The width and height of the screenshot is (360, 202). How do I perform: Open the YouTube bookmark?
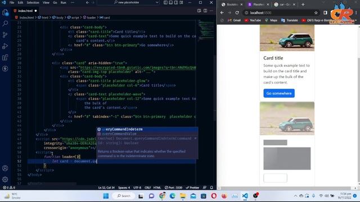(253, 20)
